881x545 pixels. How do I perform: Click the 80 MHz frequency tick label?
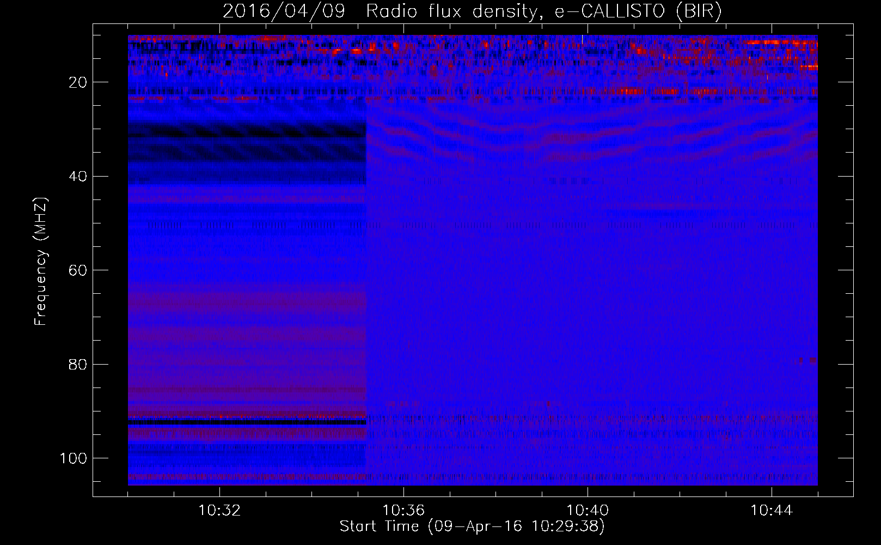[x=78, y=364]
